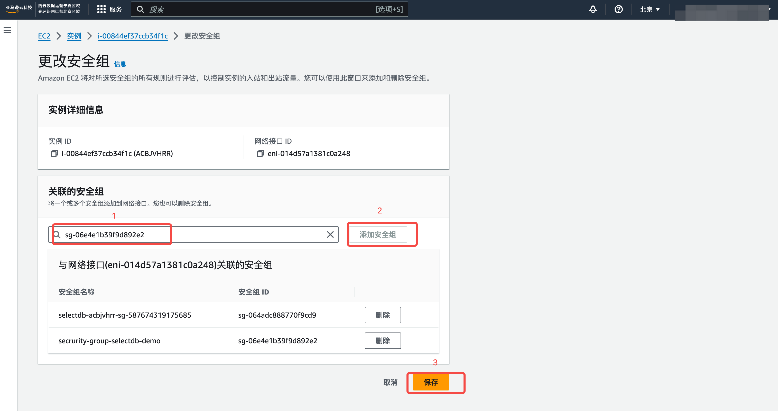Image resolution: width=778 pixels, height=411 pixels.
Task: Open the help question mark icon
Action: [x=618, y=9]
